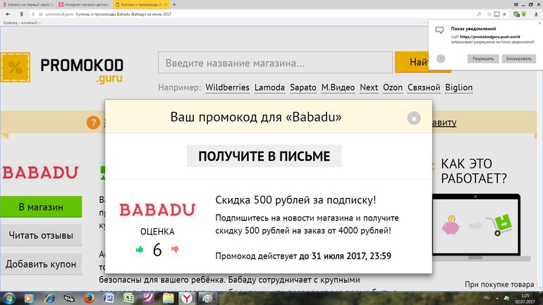Click the green В магазин button
This screenshot has height=305, width=543.
(41, 207)
